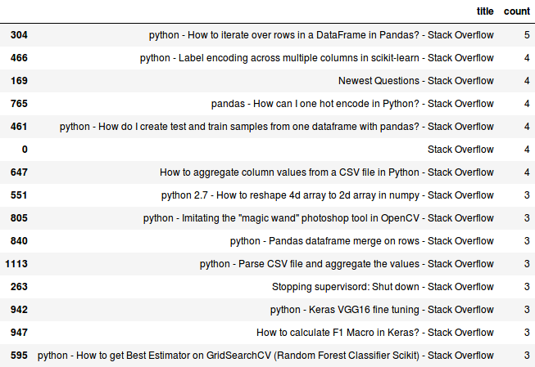Screen dimensions: 535x367
Task: Select row index 466
Action: click(x=19, y=58)
